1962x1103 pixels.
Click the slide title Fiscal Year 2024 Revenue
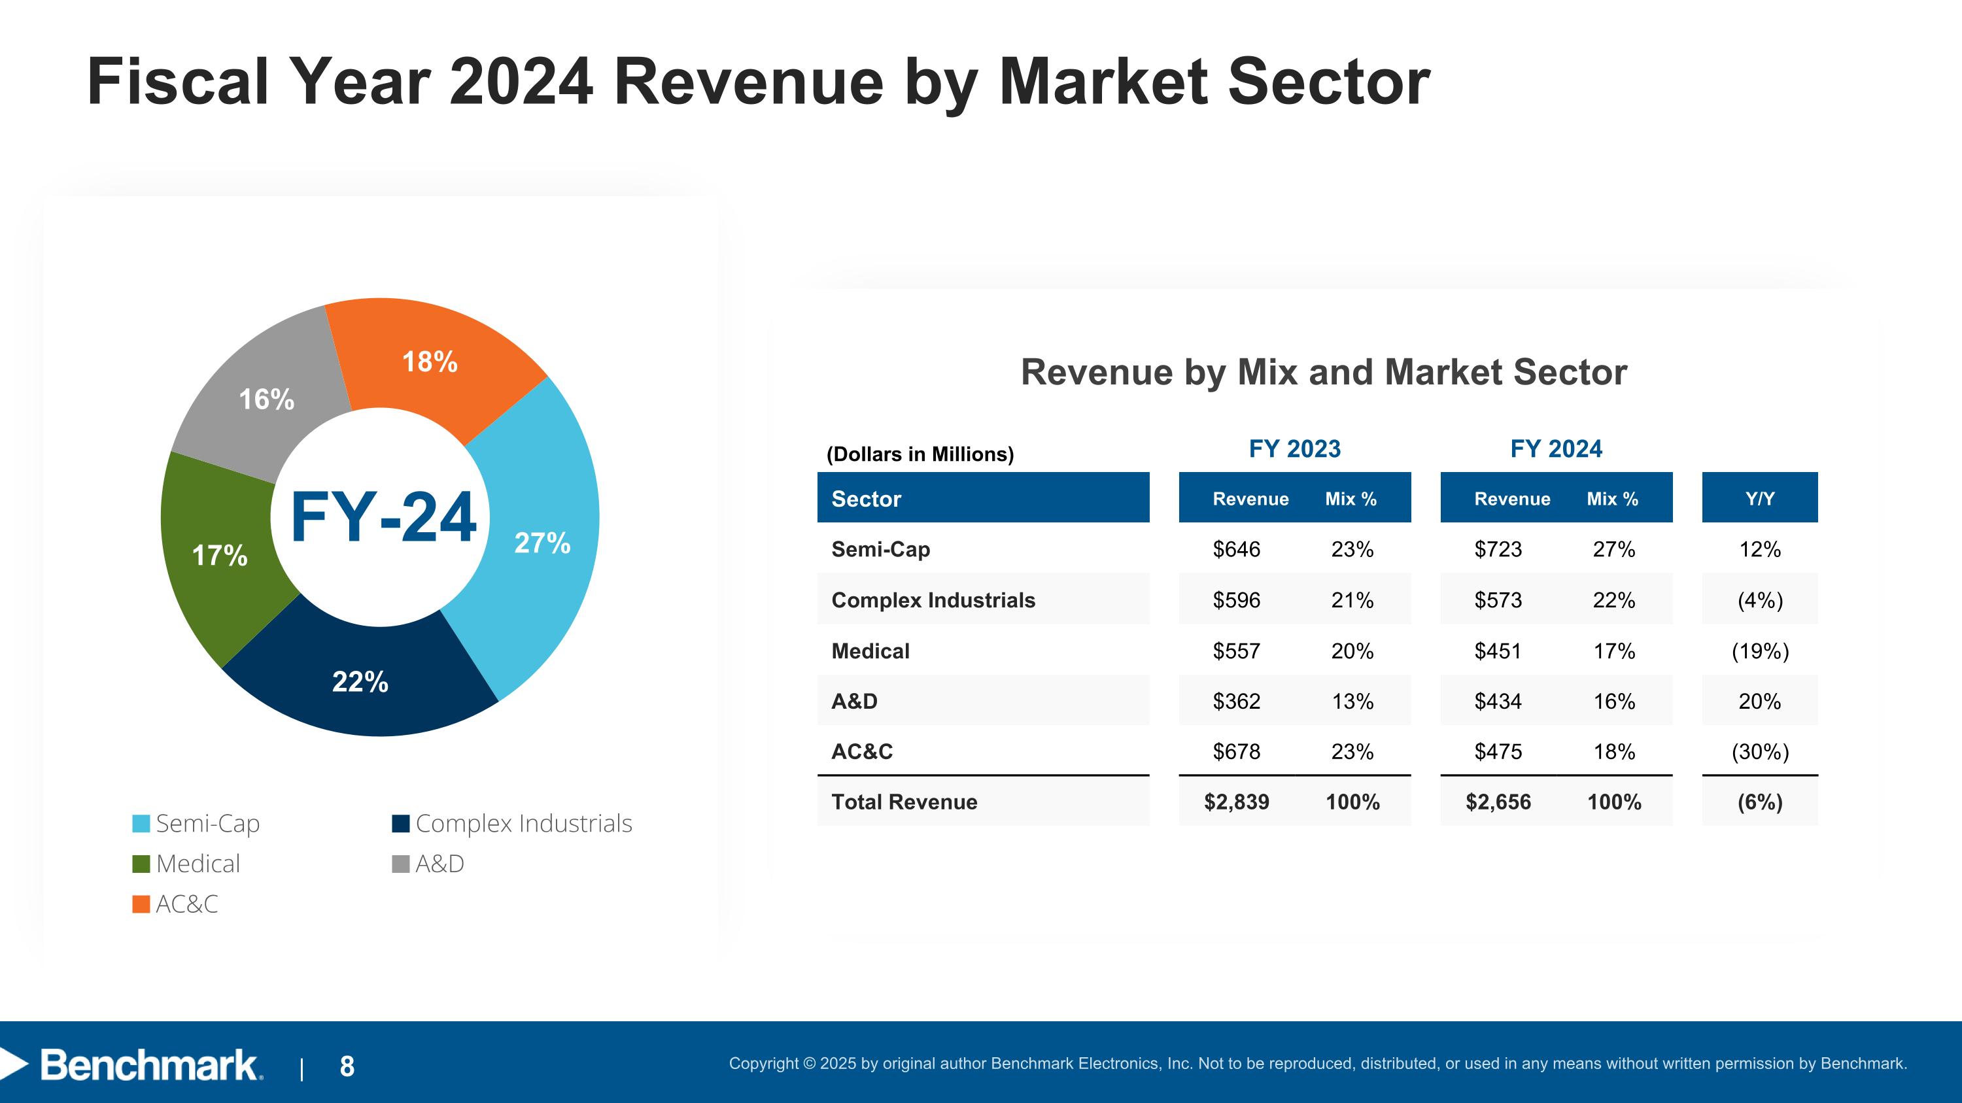pos(759,82)
